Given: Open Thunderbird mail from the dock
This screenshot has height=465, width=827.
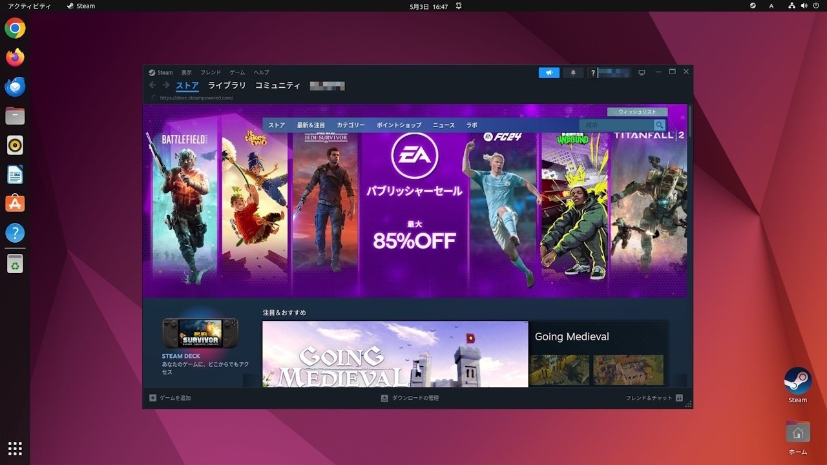Looking at the screenshot, I should pyautogui.click(x=15, y=87).
